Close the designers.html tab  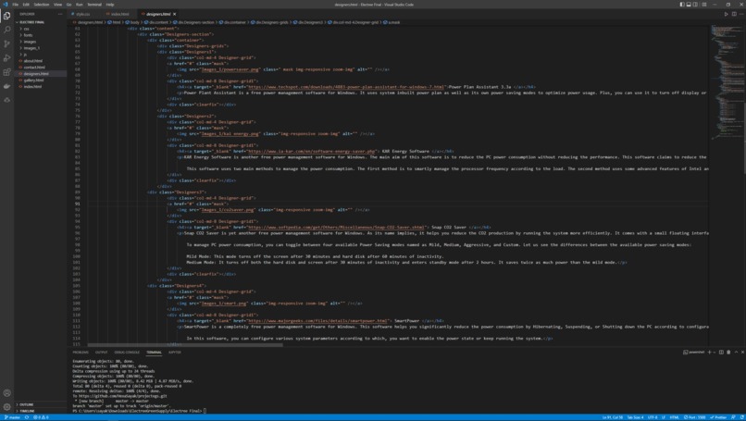pyautogui.click(x=175, y=14)
